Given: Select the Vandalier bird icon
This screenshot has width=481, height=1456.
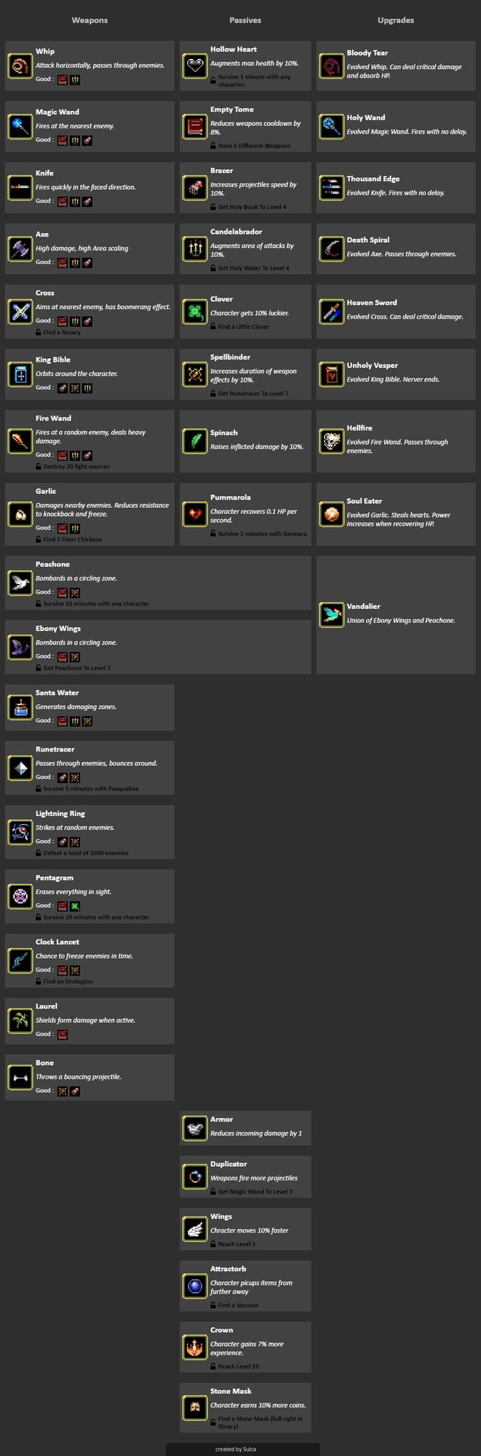Looking at the screenshot, I should (x=332, y=615).
